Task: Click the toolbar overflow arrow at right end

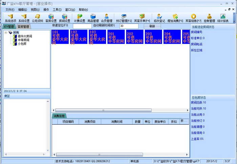Action: 234,22
